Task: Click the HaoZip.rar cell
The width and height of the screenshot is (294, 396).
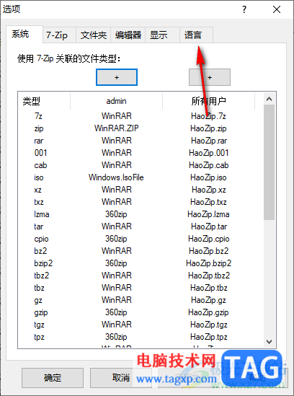Action: tap(209, 141)
